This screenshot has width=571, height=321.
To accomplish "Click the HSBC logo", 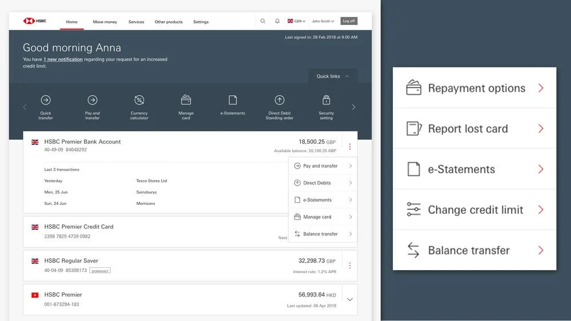I will tap(35, 21).
